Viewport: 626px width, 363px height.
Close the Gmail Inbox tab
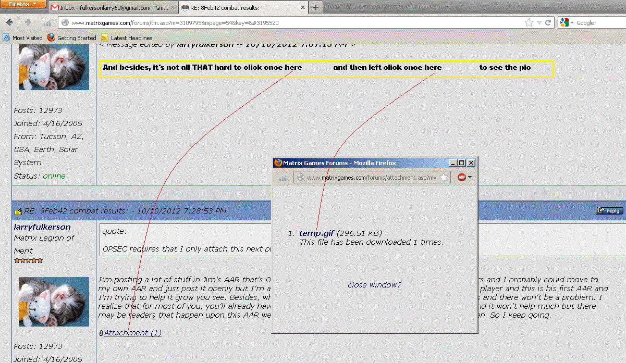173,8
